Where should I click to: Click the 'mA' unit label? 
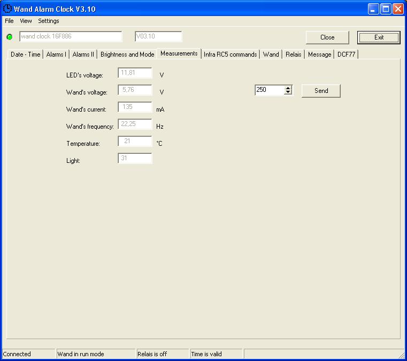click(x=160, y=109)
